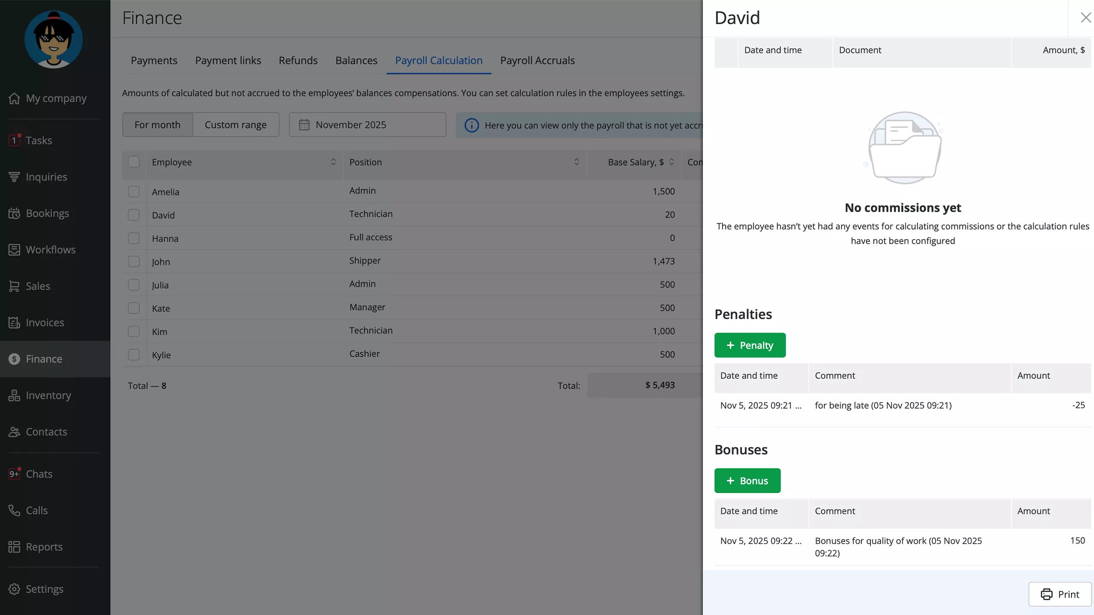1094x615 pixels.
Task: Open Calls via phone icon
Action: [14, 510]
